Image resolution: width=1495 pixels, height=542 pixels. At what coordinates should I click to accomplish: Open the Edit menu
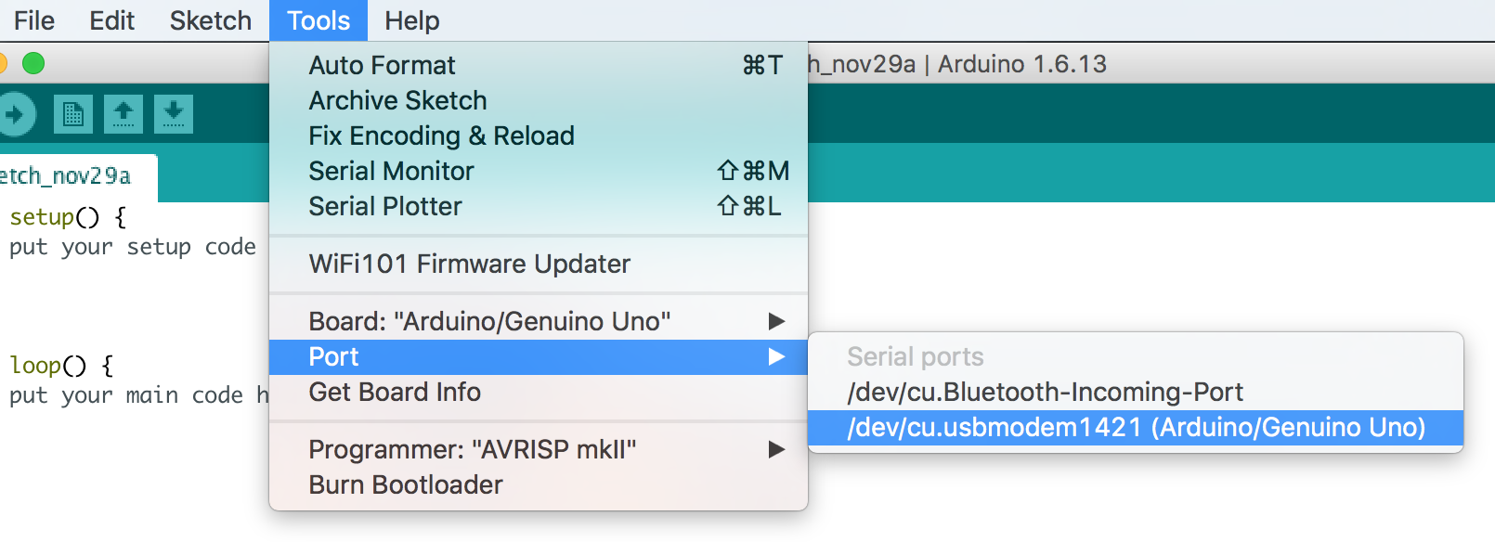click(x=111, y=20)
